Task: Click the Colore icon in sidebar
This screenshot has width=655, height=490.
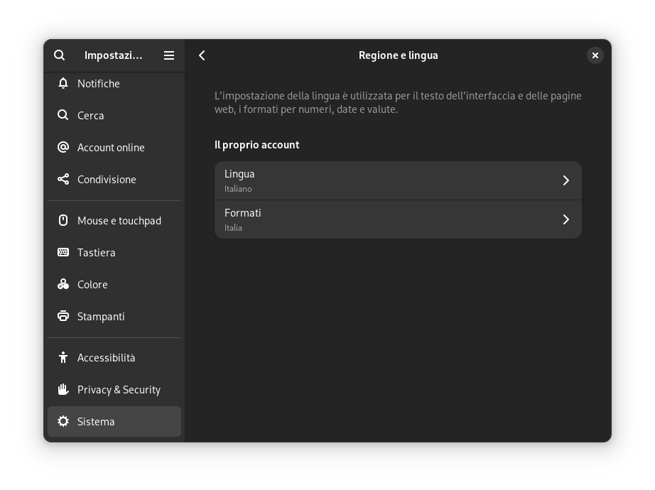Action: tap(63, 284)
